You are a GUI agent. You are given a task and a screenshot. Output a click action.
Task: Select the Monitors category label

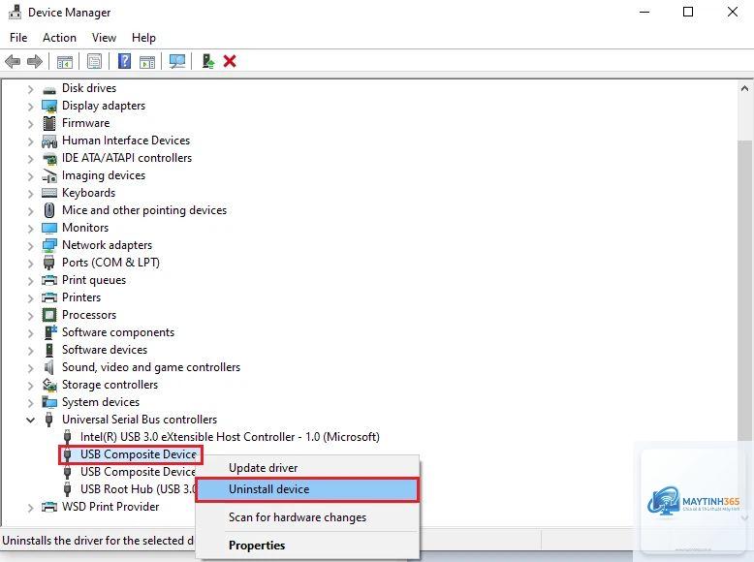pos(85,228)
